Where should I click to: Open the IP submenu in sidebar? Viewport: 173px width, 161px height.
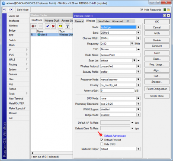click(18, 50)
